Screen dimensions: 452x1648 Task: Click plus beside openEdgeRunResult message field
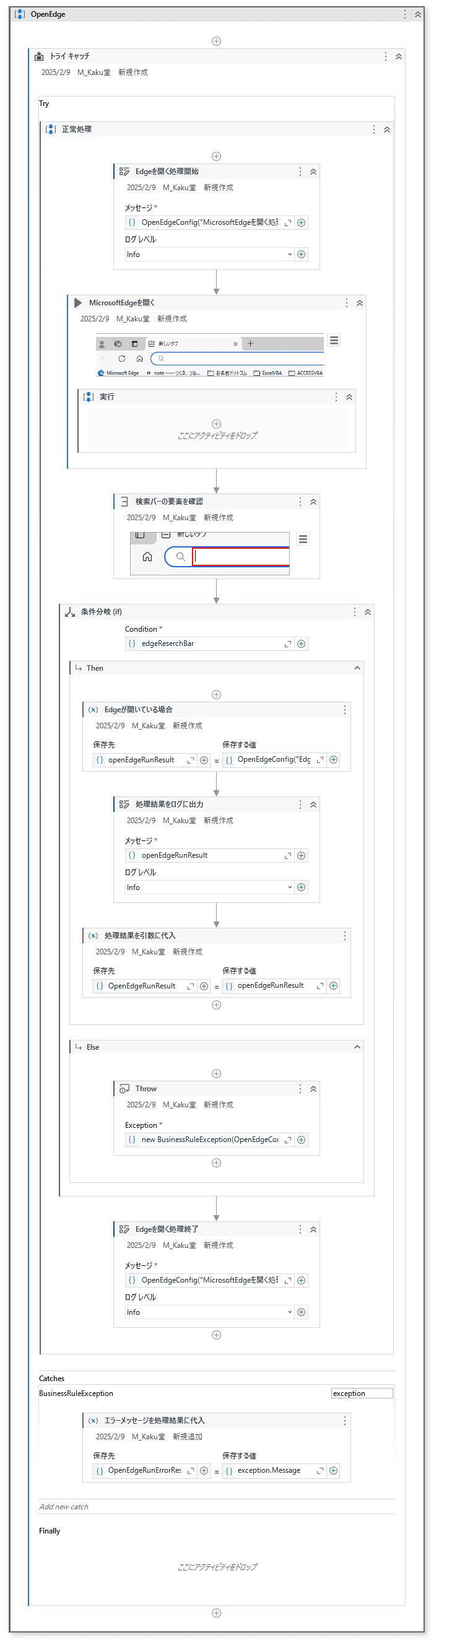point(301,855)
